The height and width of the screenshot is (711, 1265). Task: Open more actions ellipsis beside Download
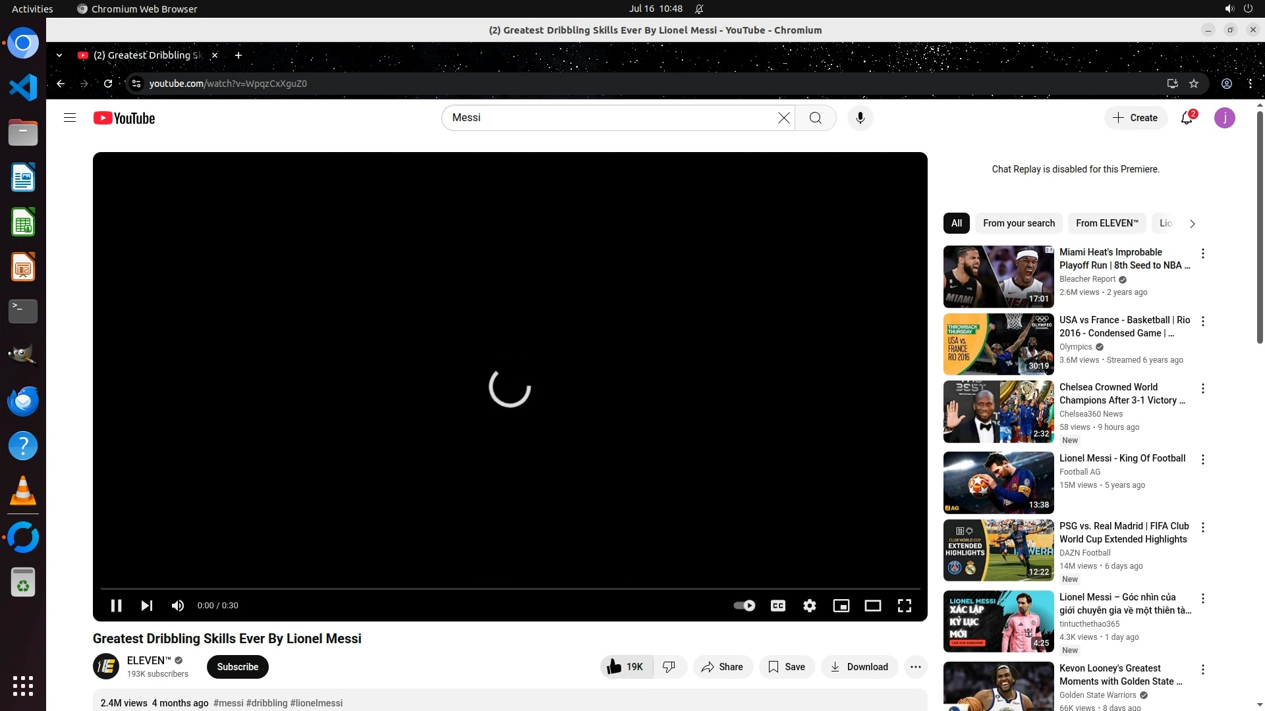(x=915, y=667)
